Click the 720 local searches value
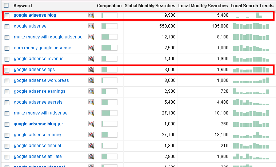 click(x=224, y=91)
